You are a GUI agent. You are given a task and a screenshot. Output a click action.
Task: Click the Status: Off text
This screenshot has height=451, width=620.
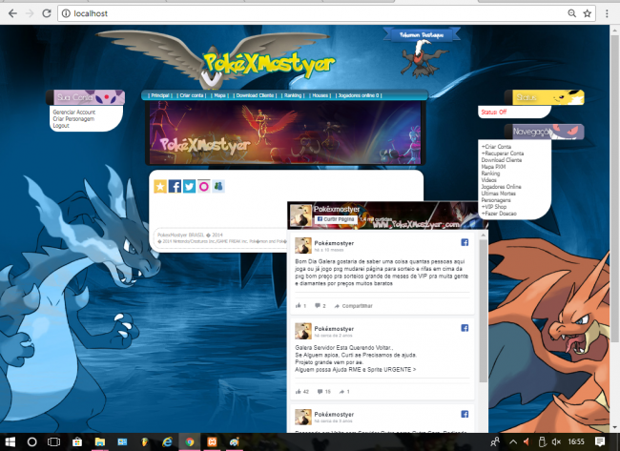pyautogui.click(x=493, y=112)
